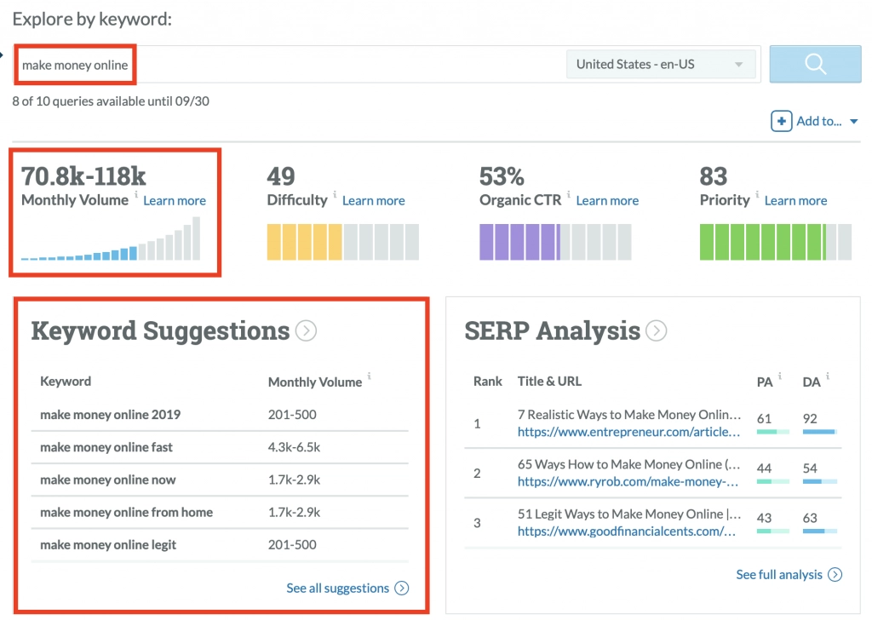872x626 pixels.
Task: Open the United States - en-US locale dropdown
Action: coord(661,65)
